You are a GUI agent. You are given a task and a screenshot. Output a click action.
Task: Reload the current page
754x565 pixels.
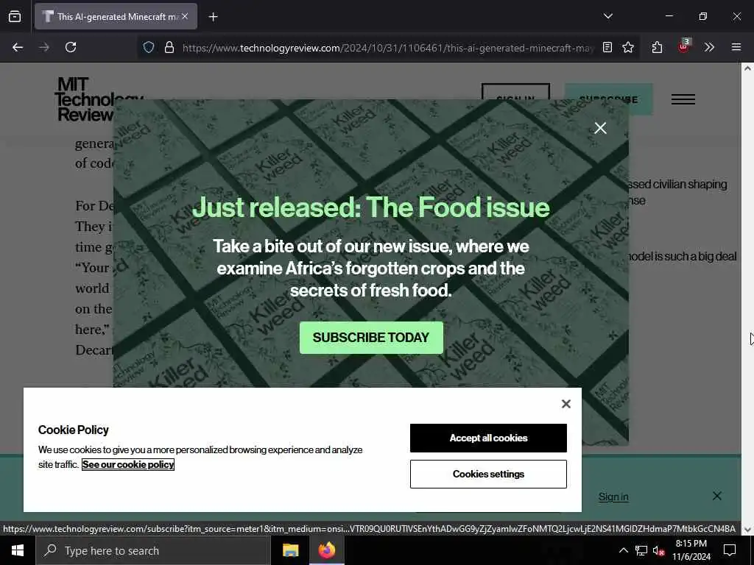71,47
